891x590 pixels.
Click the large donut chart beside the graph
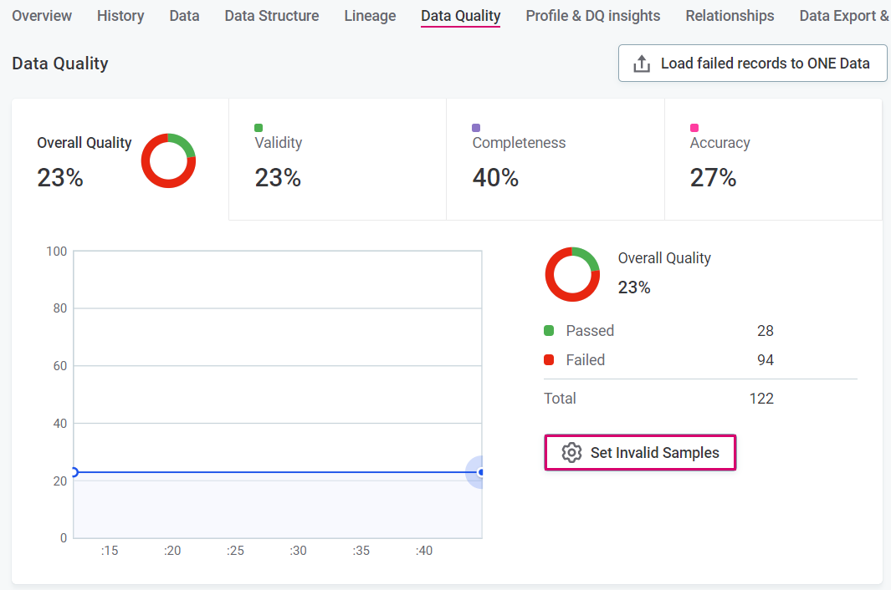coord(572,274)
